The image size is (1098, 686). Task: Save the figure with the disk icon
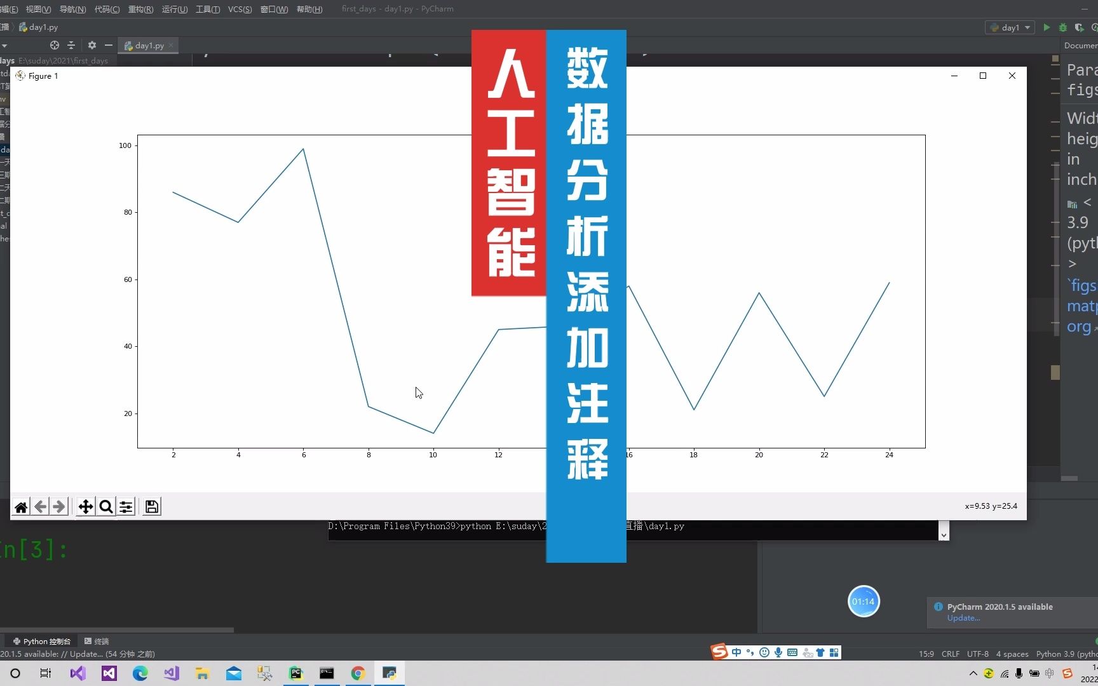[151, 506]
